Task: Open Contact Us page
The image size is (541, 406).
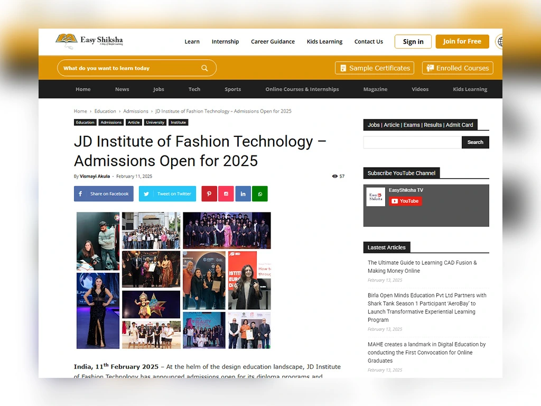Action: tap(368, 41)
